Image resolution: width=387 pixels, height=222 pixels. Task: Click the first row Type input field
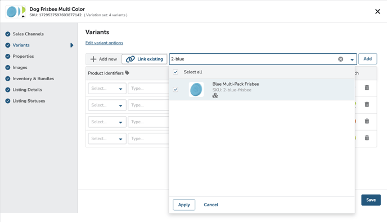148,89
